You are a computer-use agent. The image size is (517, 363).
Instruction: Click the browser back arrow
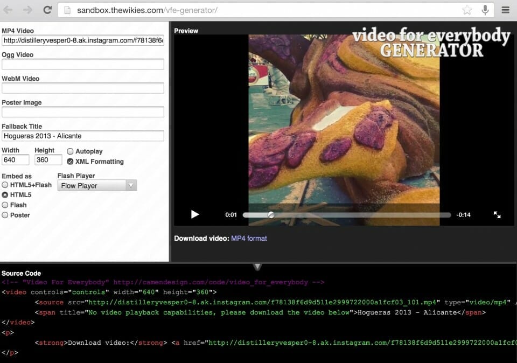click(x=9, y=10)
